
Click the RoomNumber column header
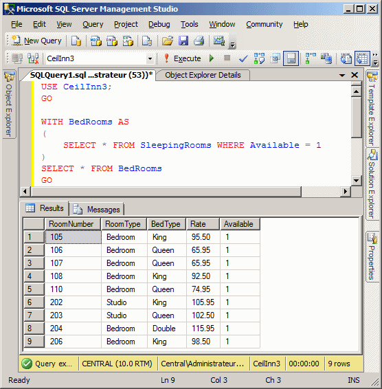click(x=73, y=224)
